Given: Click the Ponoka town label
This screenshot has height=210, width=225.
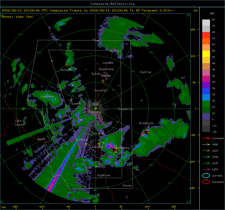Looking at the screenshot, I should point(114,51).
